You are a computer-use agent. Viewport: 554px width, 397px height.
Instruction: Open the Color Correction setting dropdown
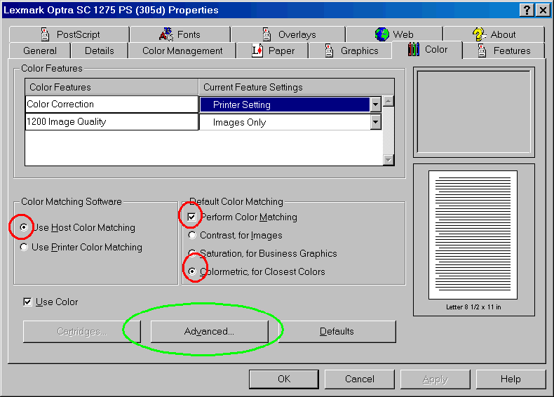tap(376, 105)
